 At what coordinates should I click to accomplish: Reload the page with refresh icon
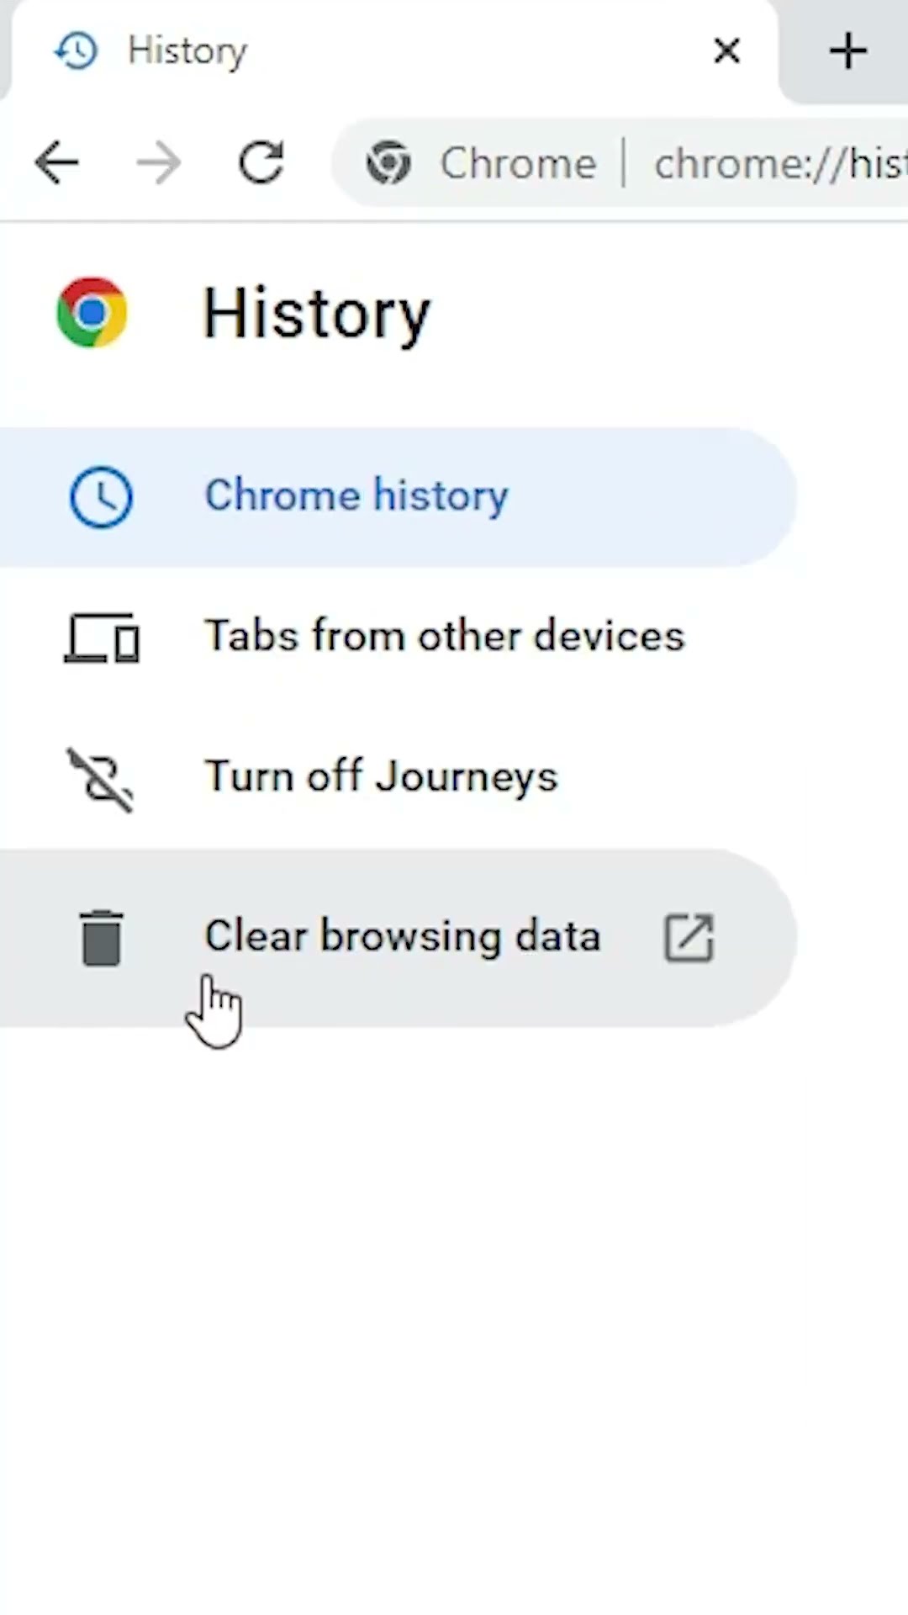coord(261,162)
